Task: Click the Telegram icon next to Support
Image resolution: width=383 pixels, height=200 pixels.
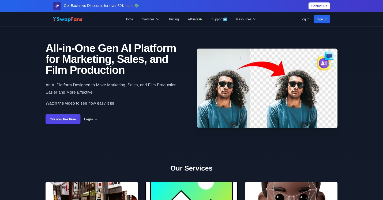Action: click(x=225, y=19)
